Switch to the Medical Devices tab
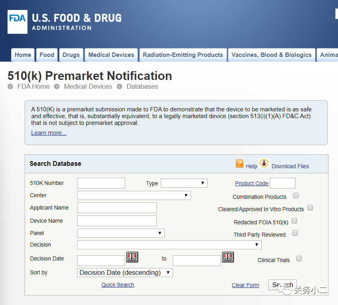 111,55
